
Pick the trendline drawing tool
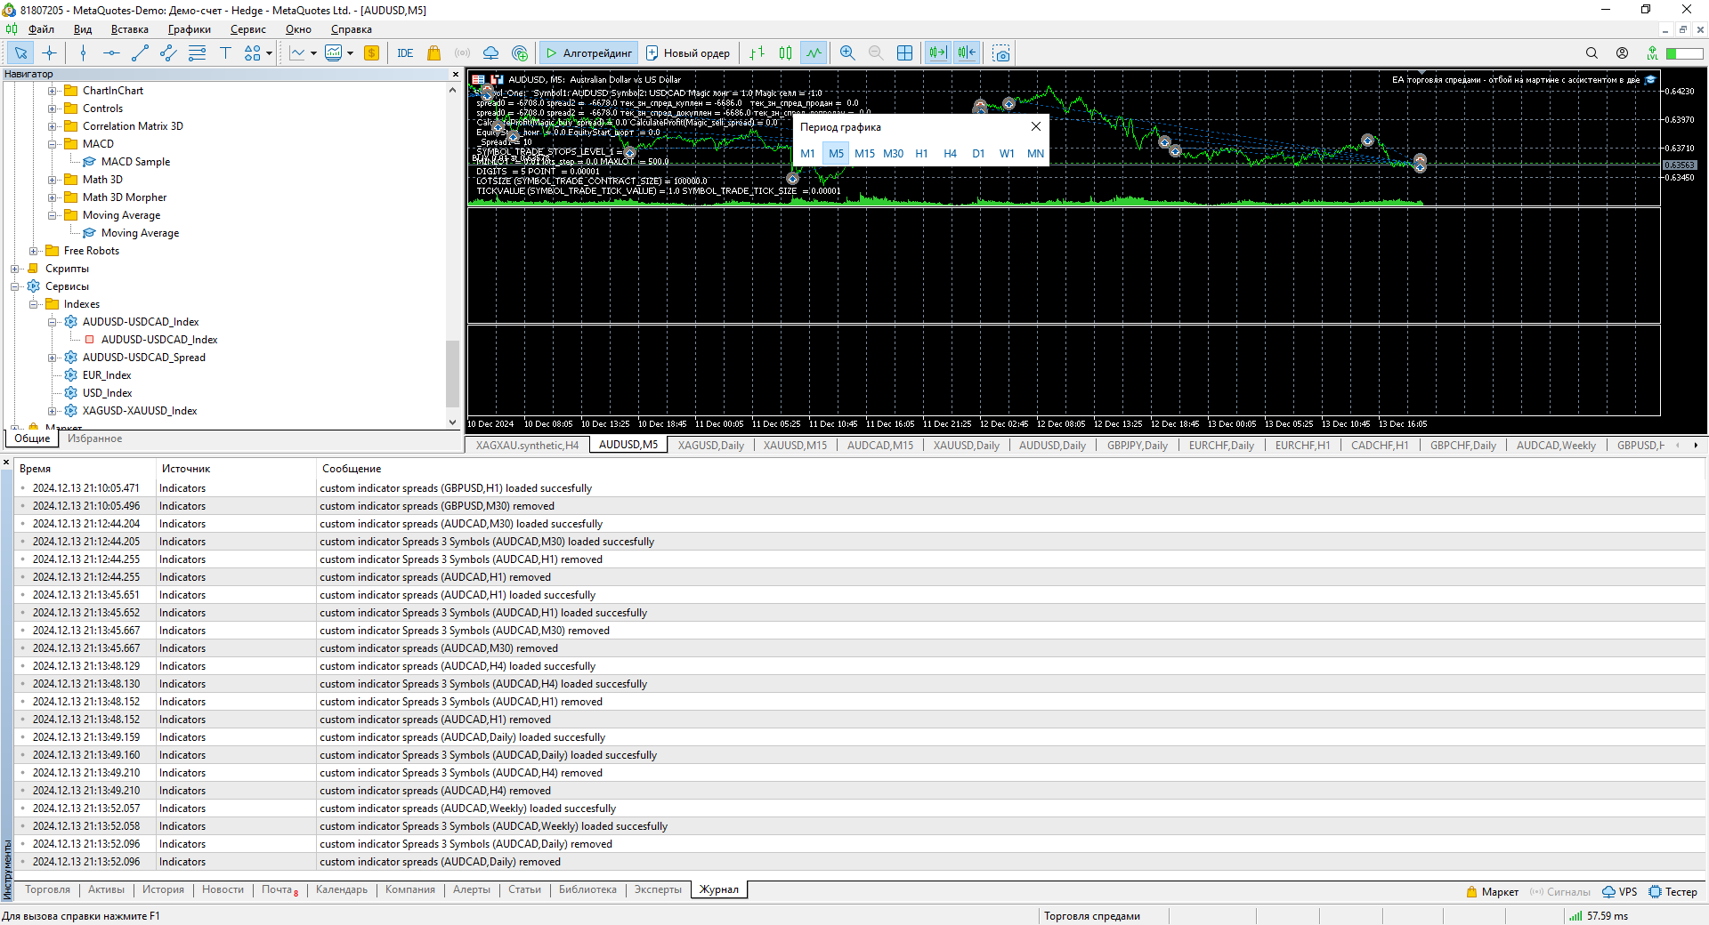pyautogui.click(x=140, y=53)
